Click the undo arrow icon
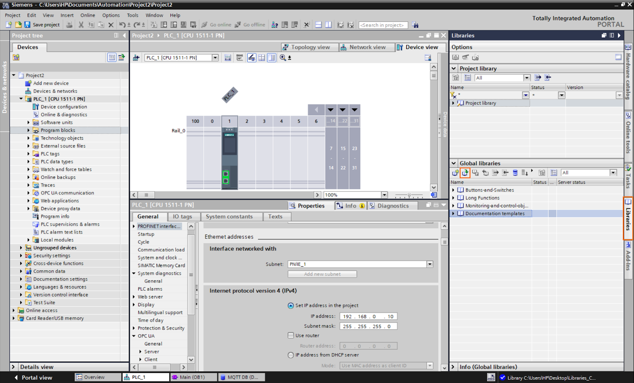 (122, 25)
